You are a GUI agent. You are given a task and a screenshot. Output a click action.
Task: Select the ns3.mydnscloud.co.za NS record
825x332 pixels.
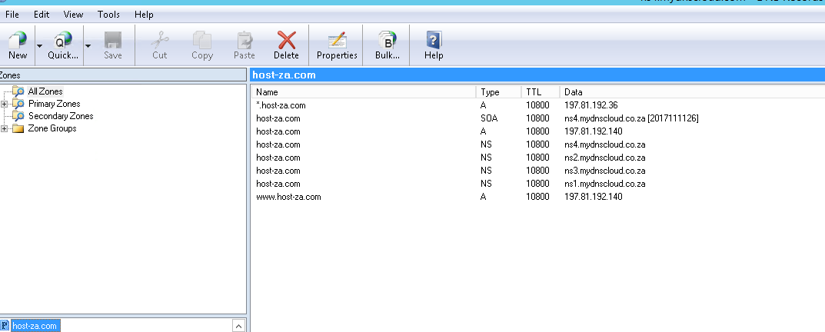(x=537, y=171)
